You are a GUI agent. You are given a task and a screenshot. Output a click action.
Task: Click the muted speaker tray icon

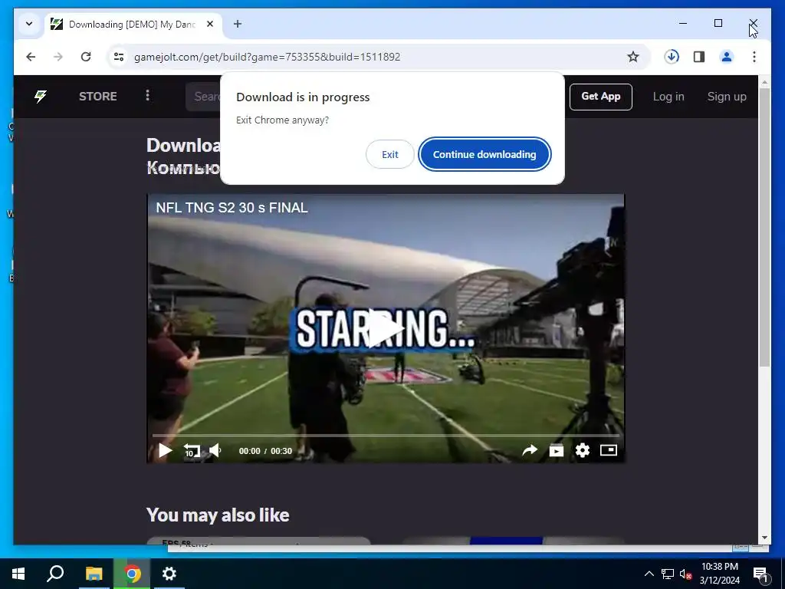pyautogui.click(x=685, y=574)
